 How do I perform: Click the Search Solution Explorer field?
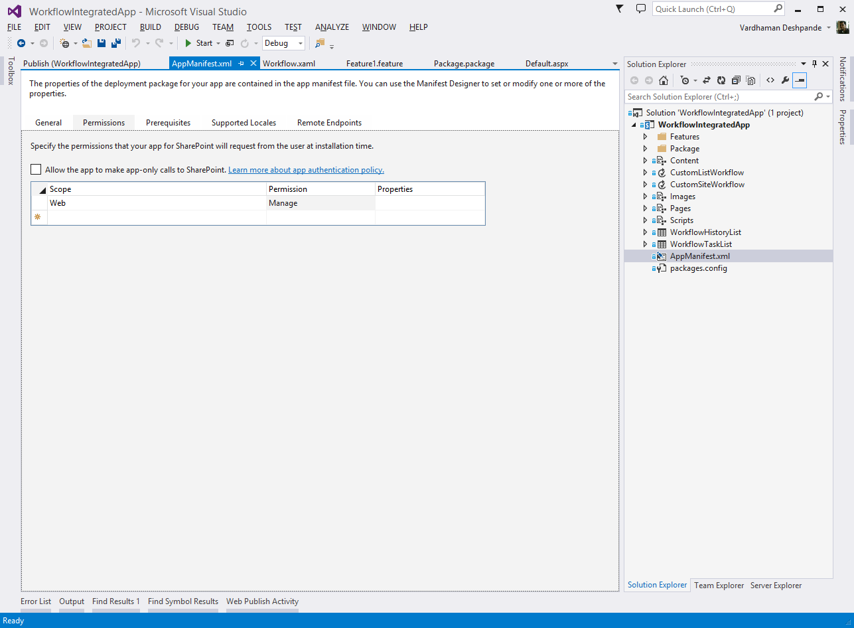pos(728,97)
